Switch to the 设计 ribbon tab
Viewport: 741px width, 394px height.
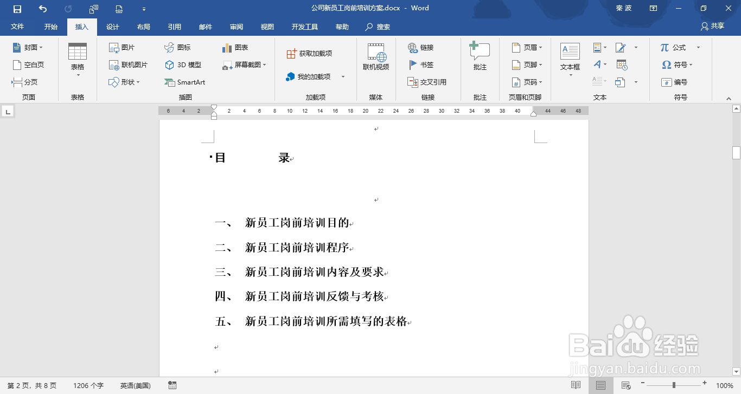[112, 26]
